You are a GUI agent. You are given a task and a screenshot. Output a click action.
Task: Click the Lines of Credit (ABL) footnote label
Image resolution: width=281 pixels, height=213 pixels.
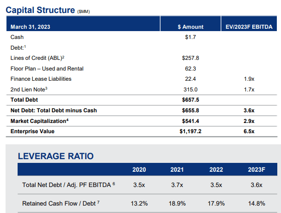click(37, 58)
